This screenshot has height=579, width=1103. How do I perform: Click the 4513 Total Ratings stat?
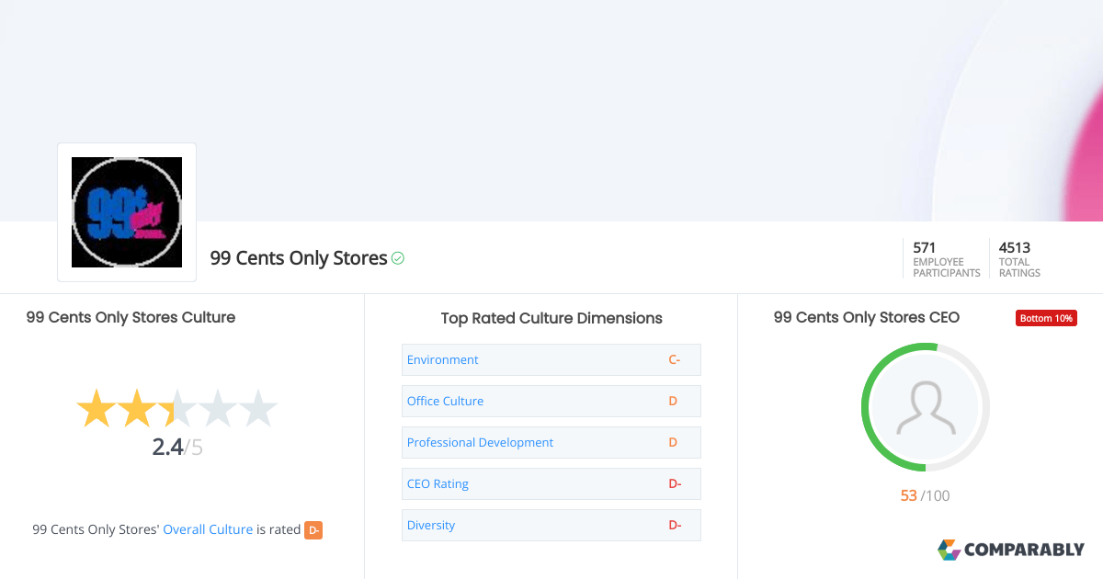pyautogui.click(x=1015, y=258)
